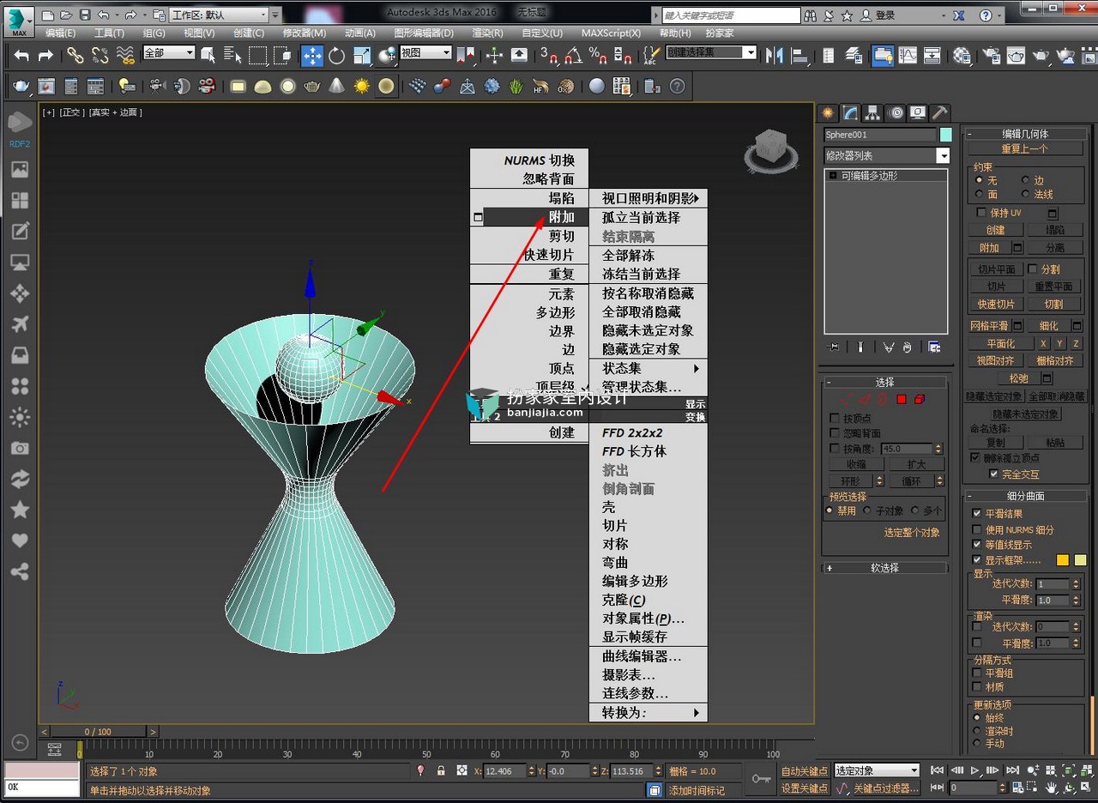Enable 按角度 checkbox
Viewport: 1098px width, 803px height.
pyautogui.click(x=835, y=449)
